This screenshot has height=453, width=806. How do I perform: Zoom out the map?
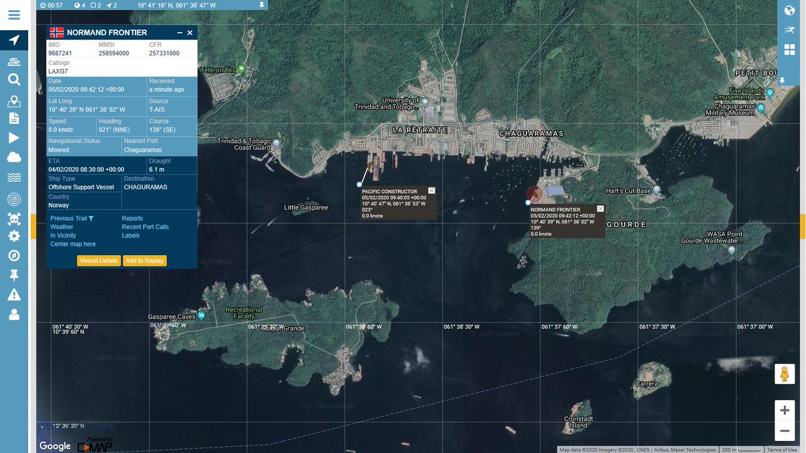point(785,431)
